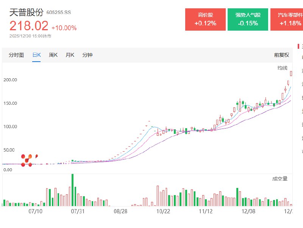The height and width of the screenshot is (228, 303).
Task: Switch to the 分钟 minute tab
Action: [x=87, y=55]
